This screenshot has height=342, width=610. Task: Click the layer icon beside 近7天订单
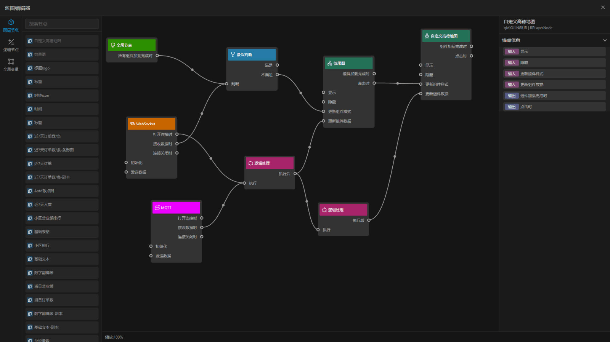click(x=30, y=164)
